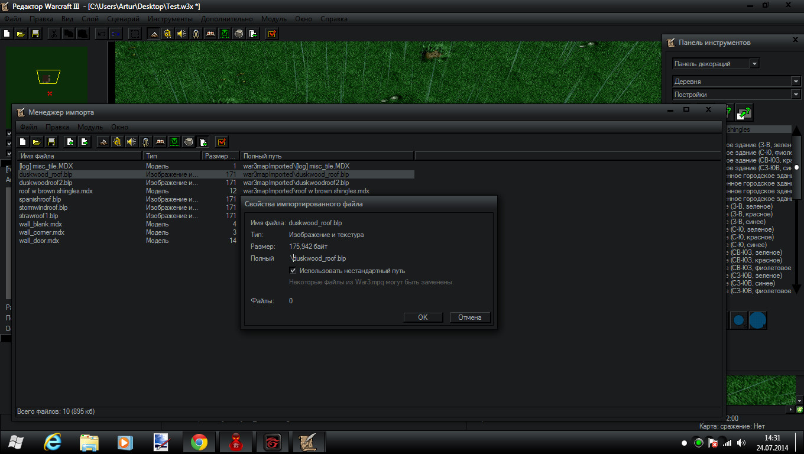Image resolution: width=804 pixels, height=454 pixels.
Task: Open Trigger Editor from Import Manager toolbar
Action: (x=118, y=141)
